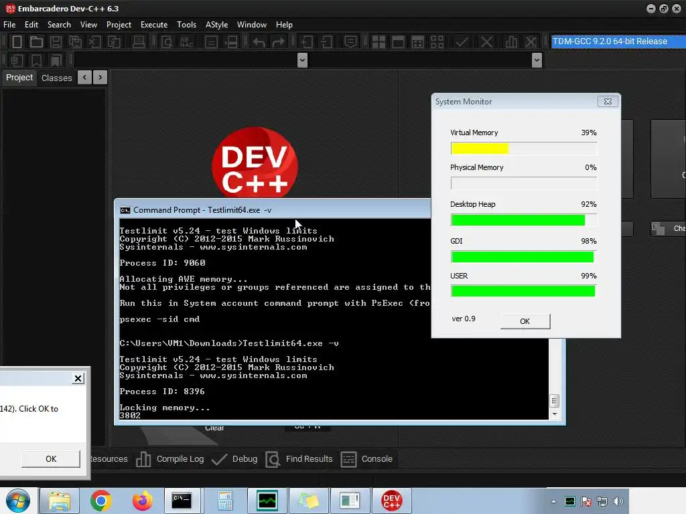This screenshot has height=514, width=686.
Task: Click the Print toolbar icon
Action: [139, 42]
